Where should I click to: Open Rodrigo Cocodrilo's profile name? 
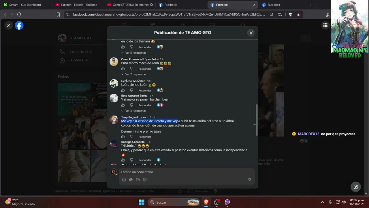[x=133, y=142]
